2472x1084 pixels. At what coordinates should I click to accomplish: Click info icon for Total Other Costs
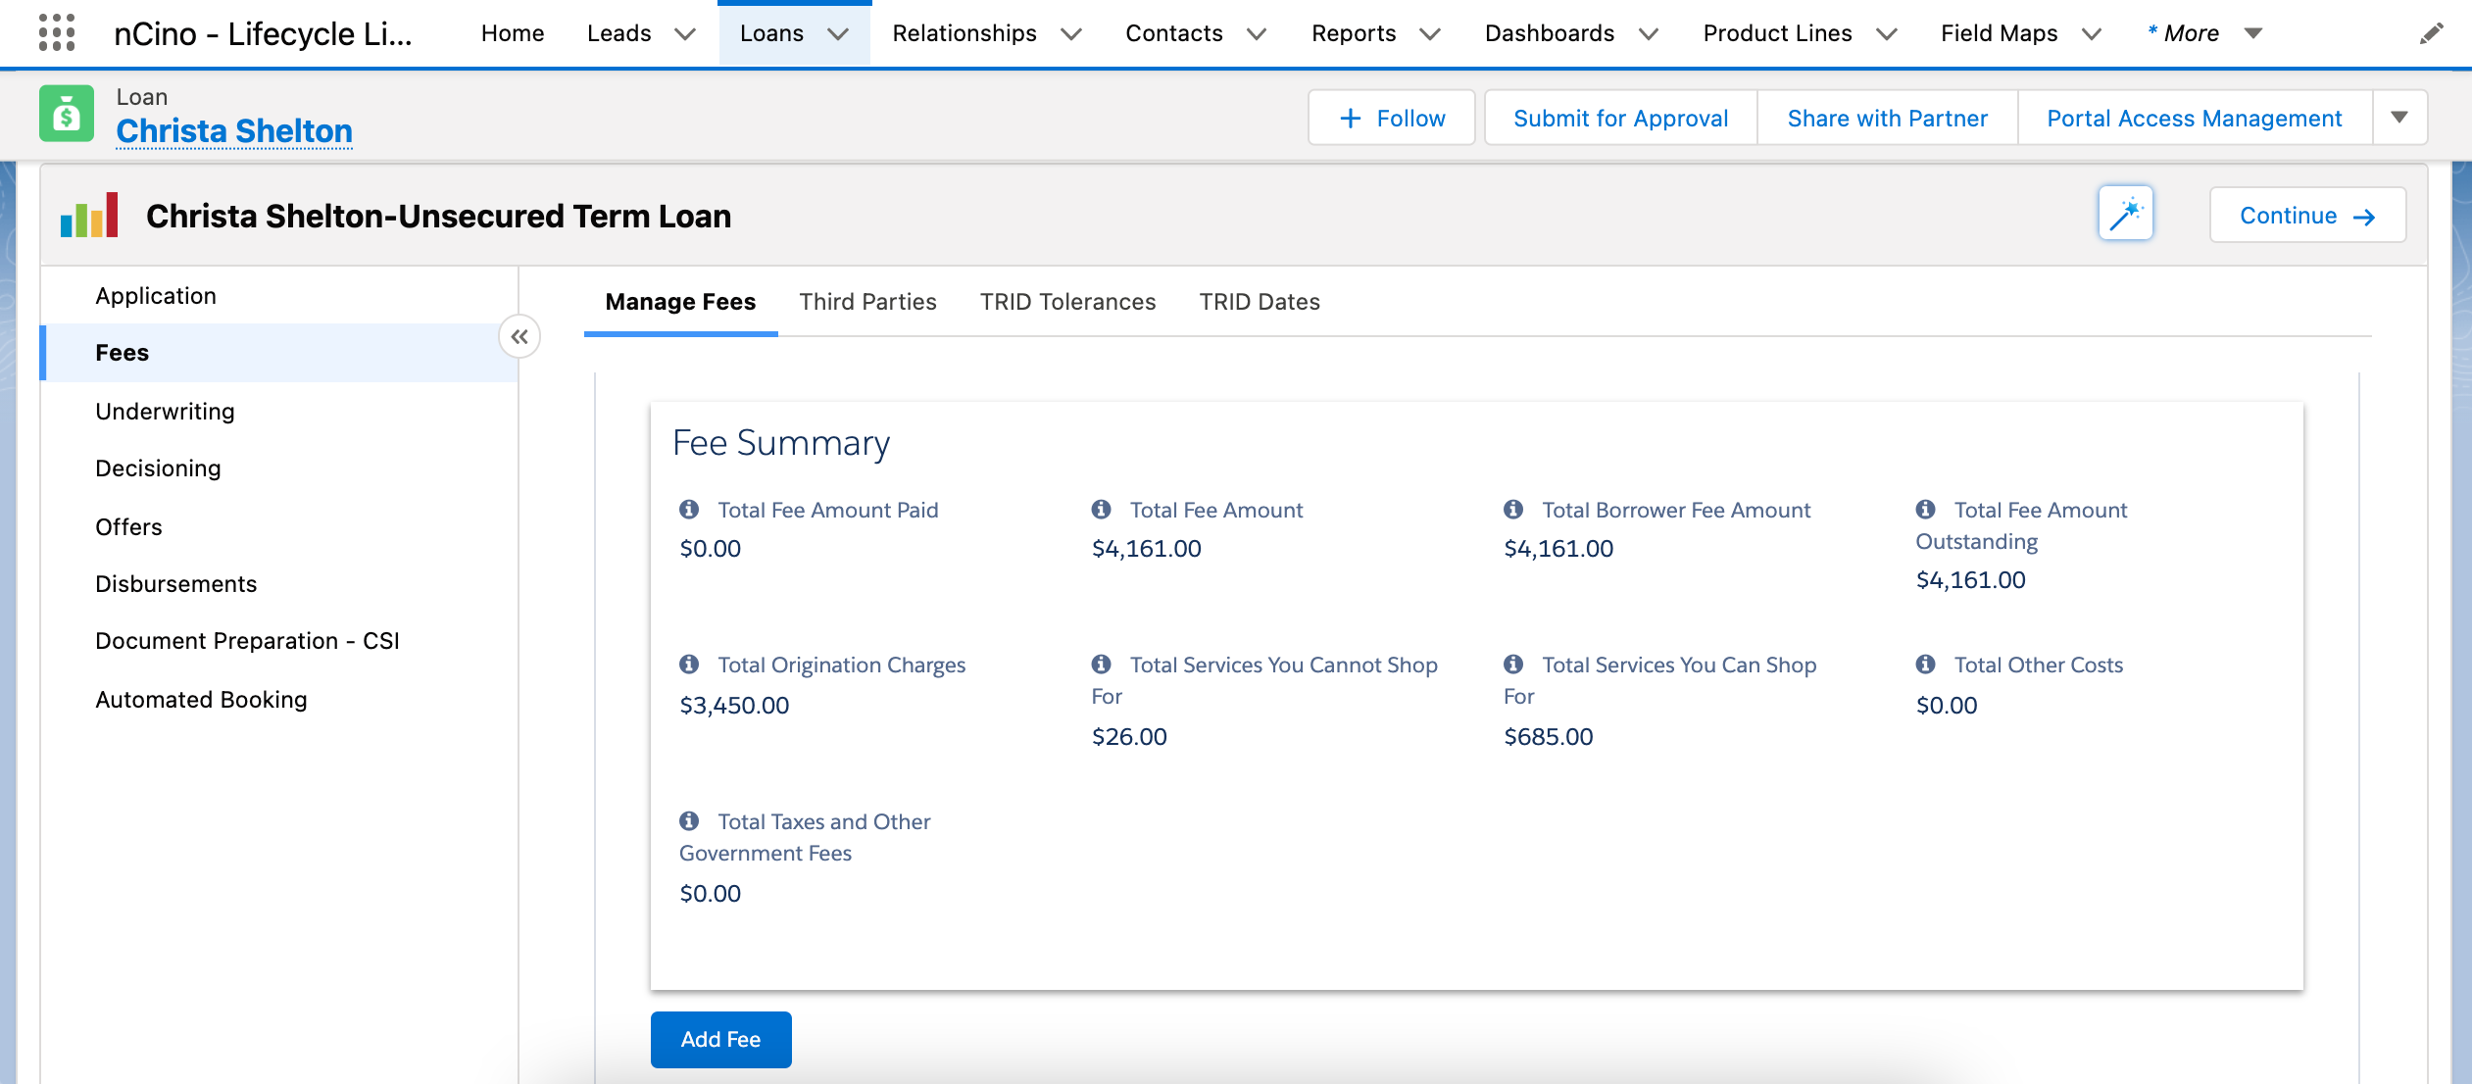coord(1926,665)
